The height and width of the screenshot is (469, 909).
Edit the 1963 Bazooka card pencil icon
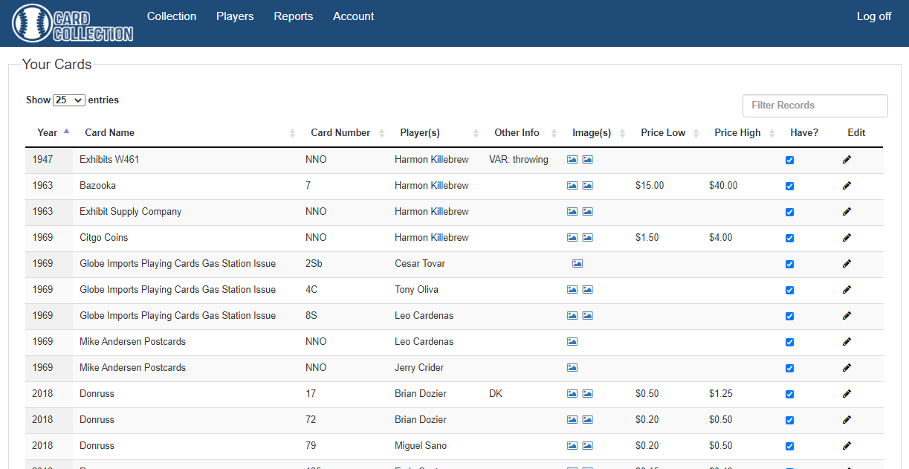(847, 186)
